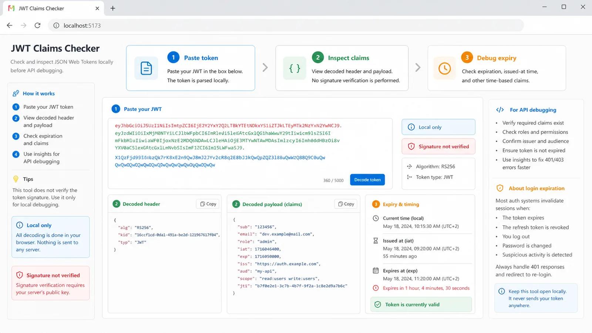Click the info icon in sidebar Local only box
592x333 pixels.
(20, 225)
